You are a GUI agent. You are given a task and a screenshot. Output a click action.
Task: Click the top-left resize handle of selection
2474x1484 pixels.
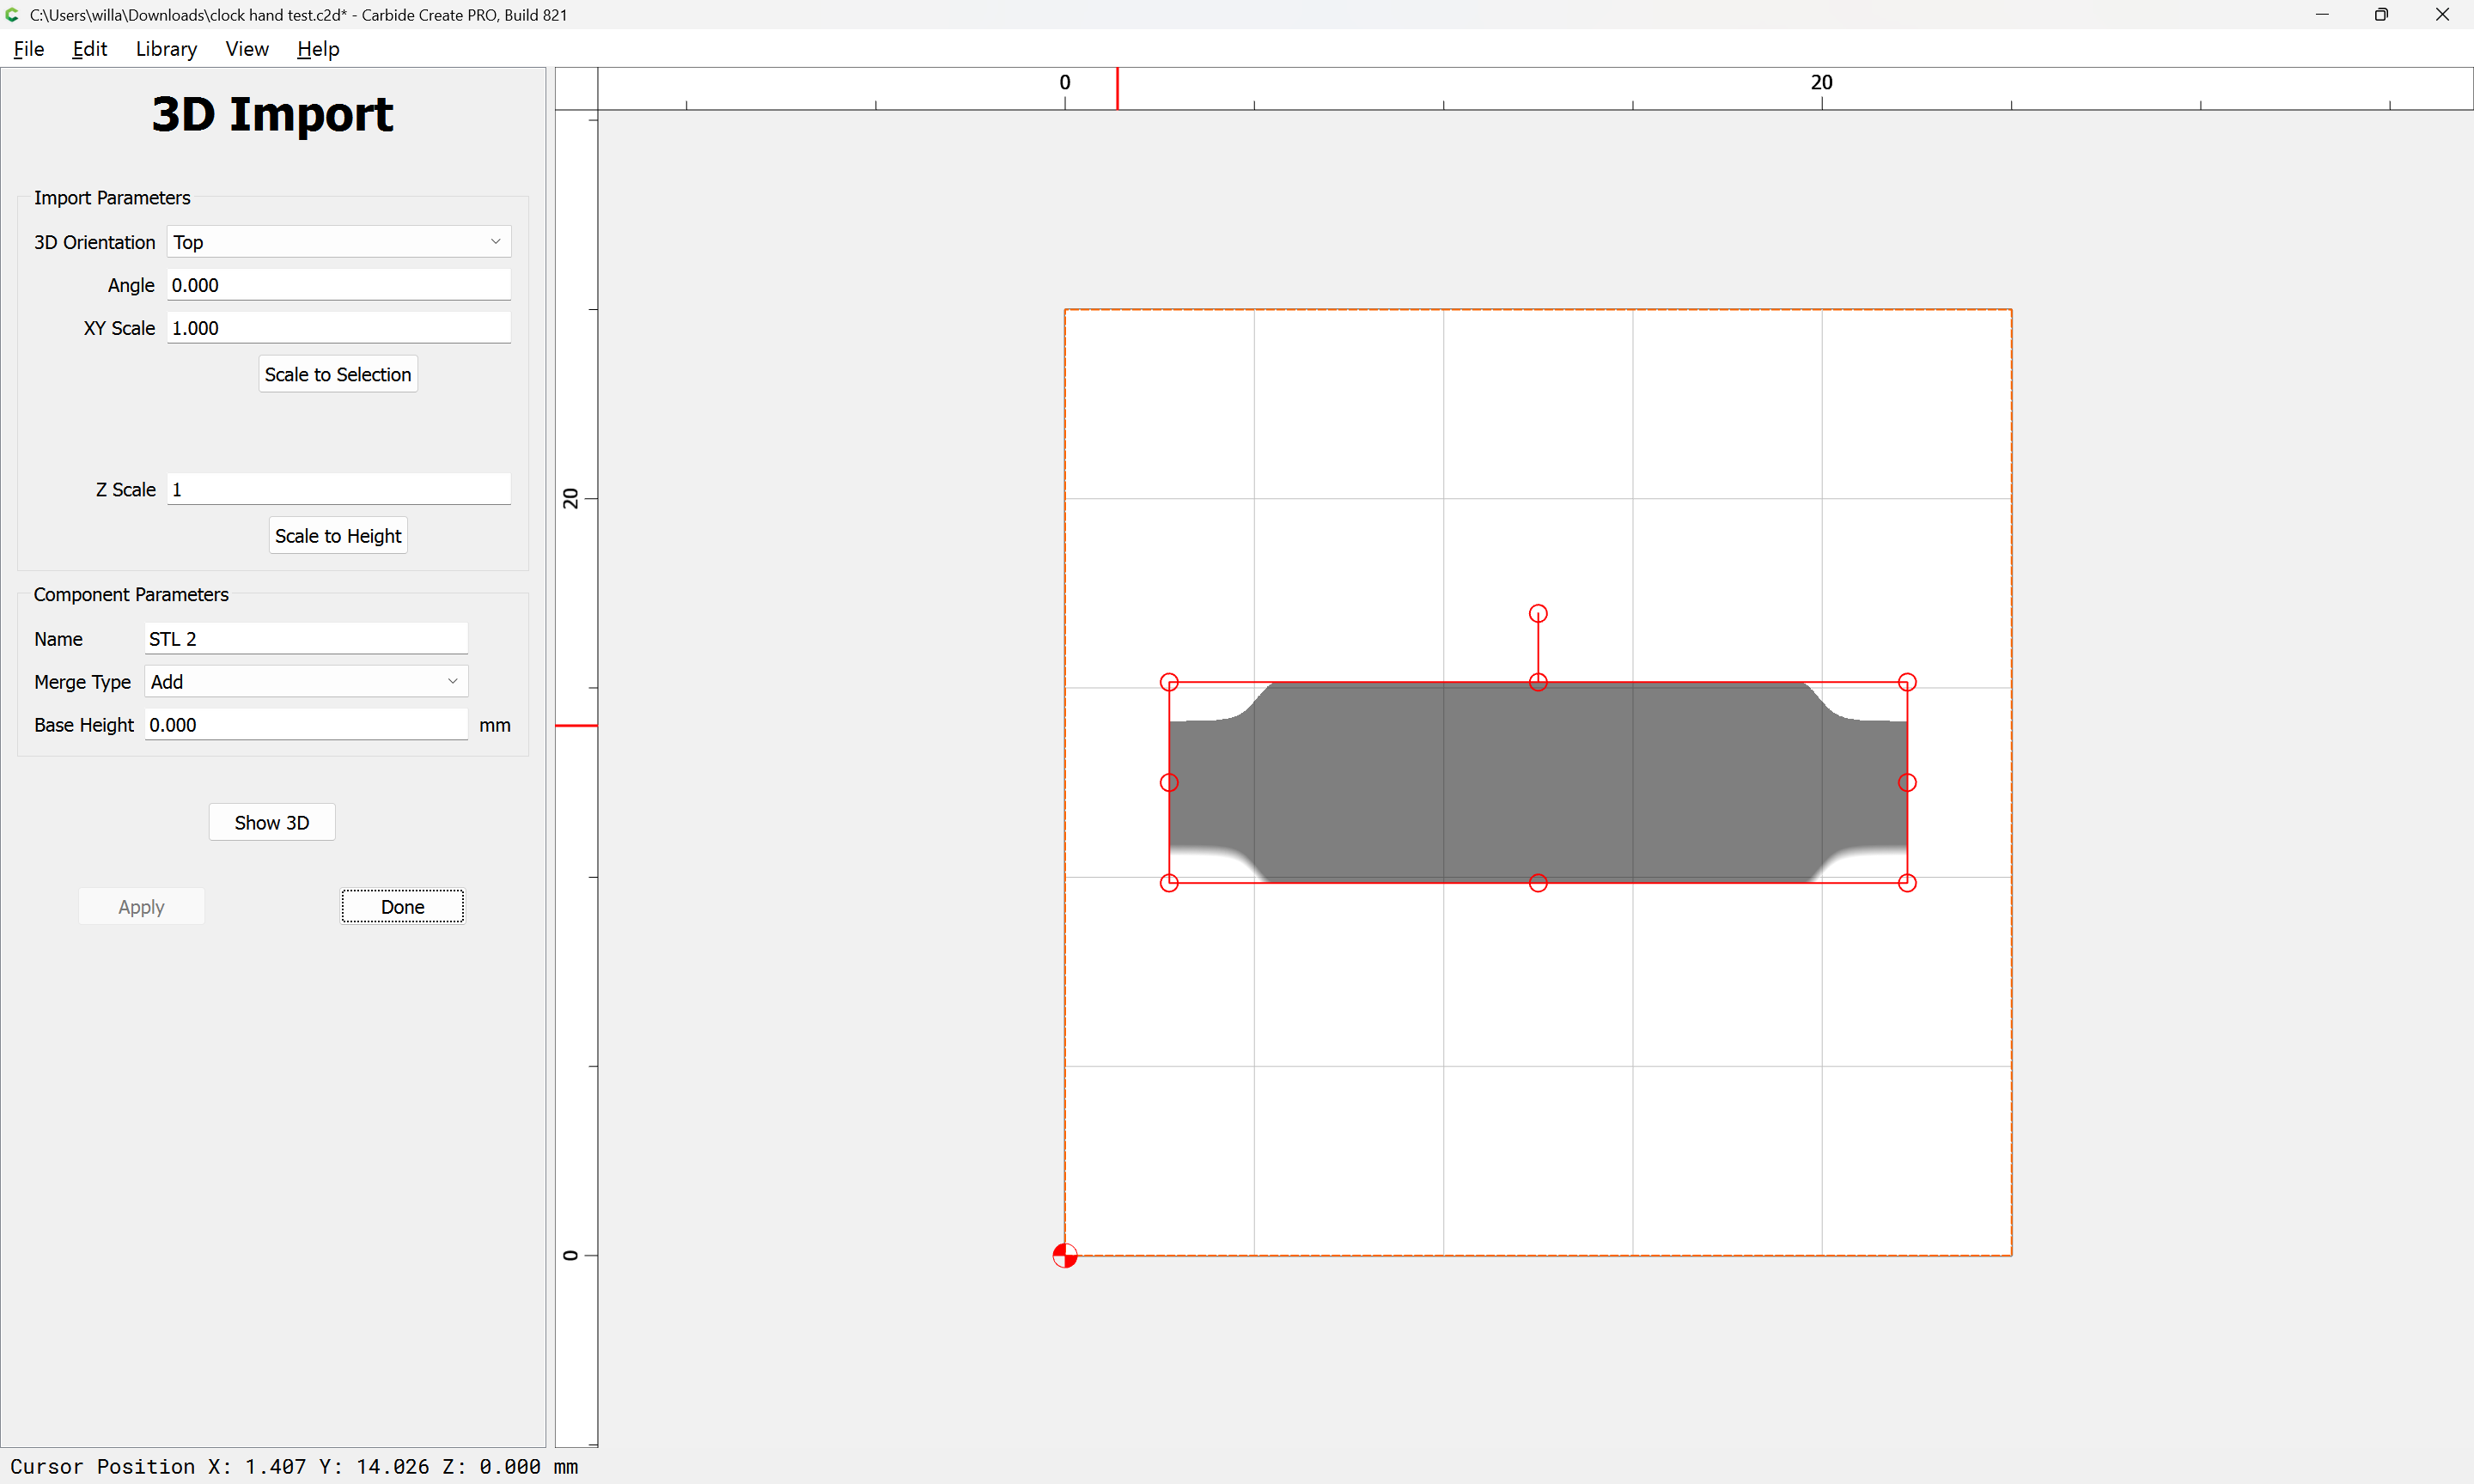click(x=1169, y=682)
